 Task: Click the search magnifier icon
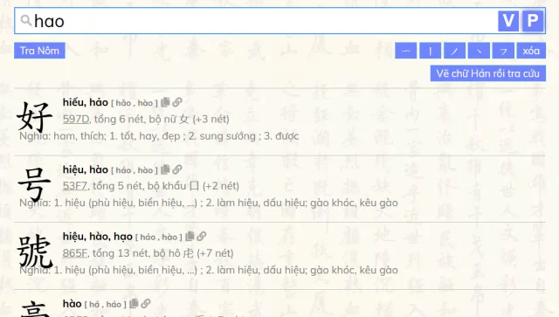(26, 20)
